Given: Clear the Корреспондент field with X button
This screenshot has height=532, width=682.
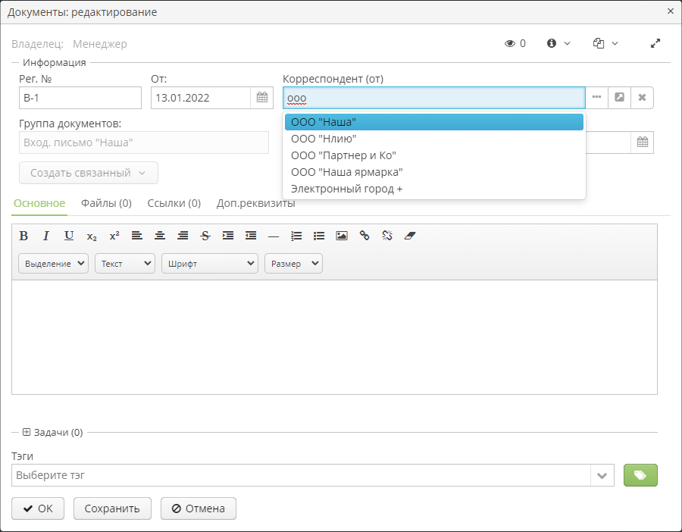Looking at the screenshot, I should pyautogui.click(x=642, y=98).
